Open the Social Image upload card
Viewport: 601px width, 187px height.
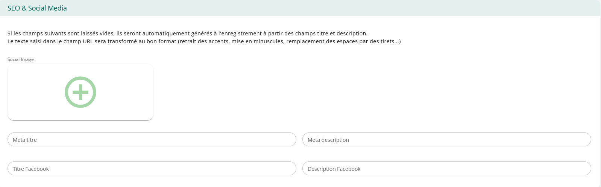point(80,92)
